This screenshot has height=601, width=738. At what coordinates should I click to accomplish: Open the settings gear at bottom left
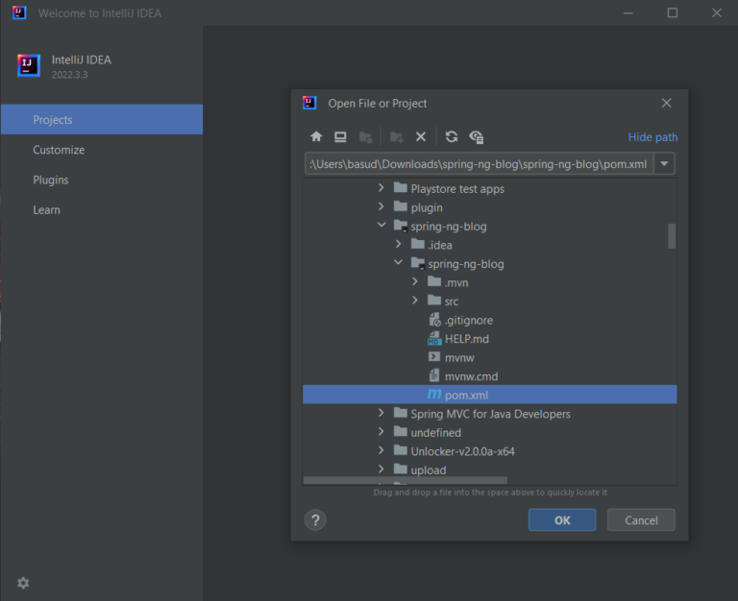point(23,583)
